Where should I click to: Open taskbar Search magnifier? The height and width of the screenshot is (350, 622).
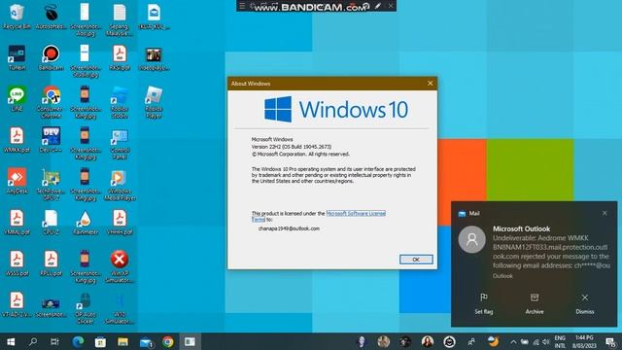click(x=33, y=341)
